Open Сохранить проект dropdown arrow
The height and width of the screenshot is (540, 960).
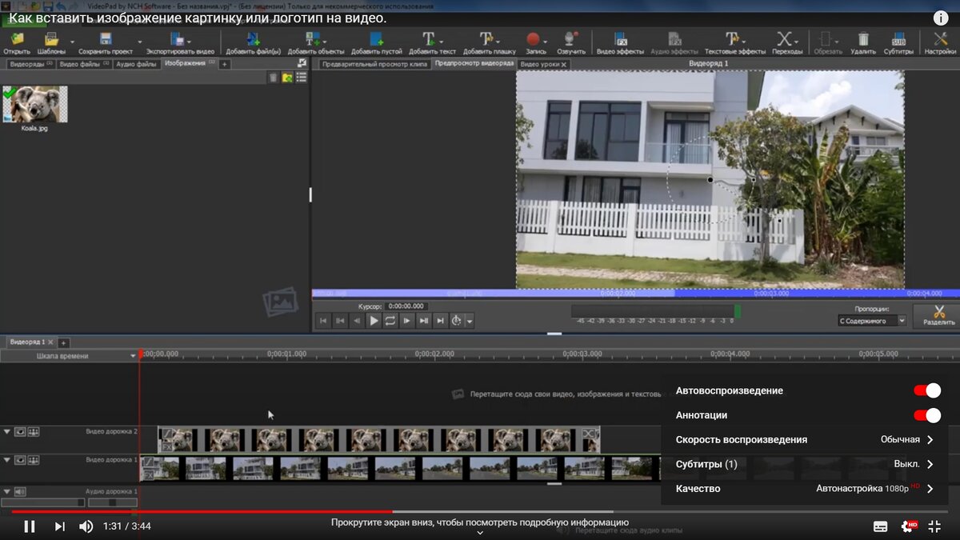(x=140, y=41)
